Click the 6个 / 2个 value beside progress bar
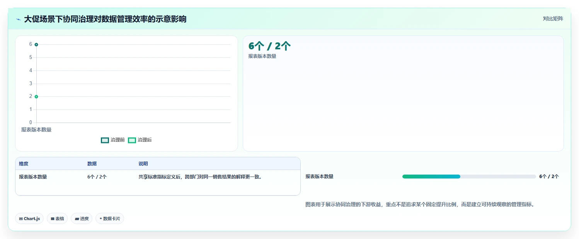 [x=549, y=177]
